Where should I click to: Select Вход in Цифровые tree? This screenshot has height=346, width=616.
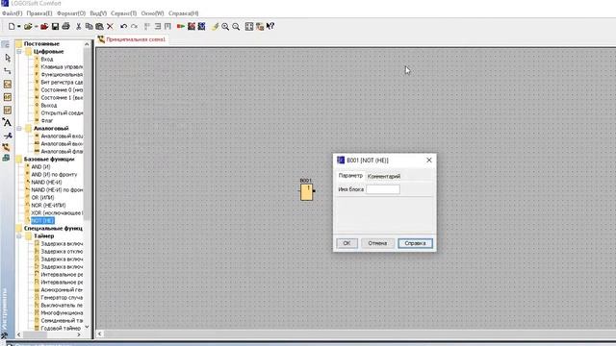click(47, 60)
